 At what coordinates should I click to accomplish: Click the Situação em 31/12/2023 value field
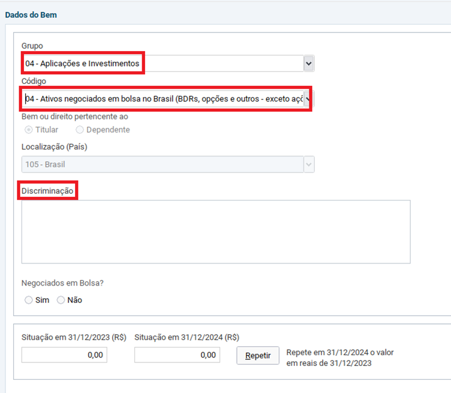coord(64,355)
